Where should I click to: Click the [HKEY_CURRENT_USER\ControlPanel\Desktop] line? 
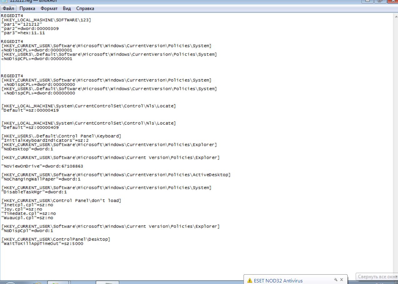[x=56, y=239]
